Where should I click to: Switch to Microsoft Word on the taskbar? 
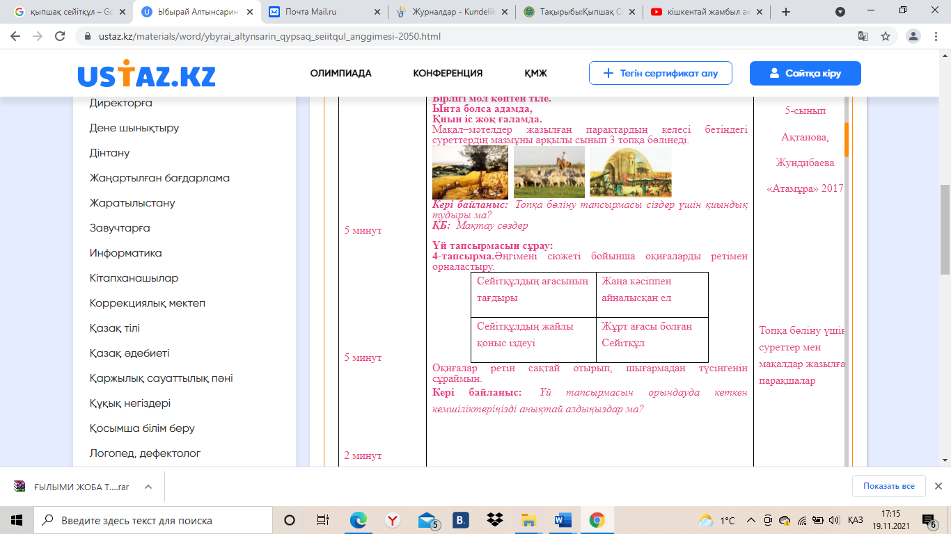563,519
